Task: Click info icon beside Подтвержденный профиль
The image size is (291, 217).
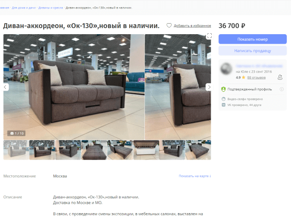Action: point(282,89)
